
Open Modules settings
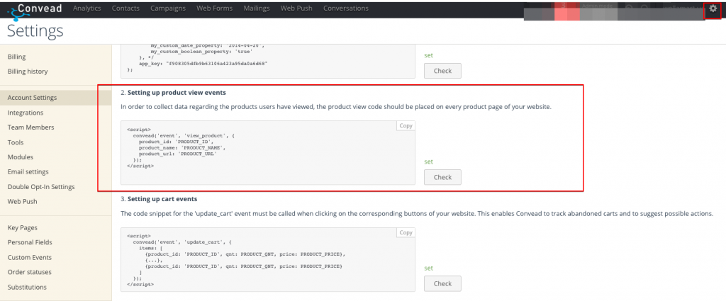pyautogui.click(x=21, y=157)
